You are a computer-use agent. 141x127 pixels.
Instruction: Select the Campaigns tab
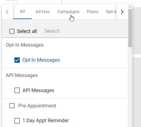[x=68, y=12]
